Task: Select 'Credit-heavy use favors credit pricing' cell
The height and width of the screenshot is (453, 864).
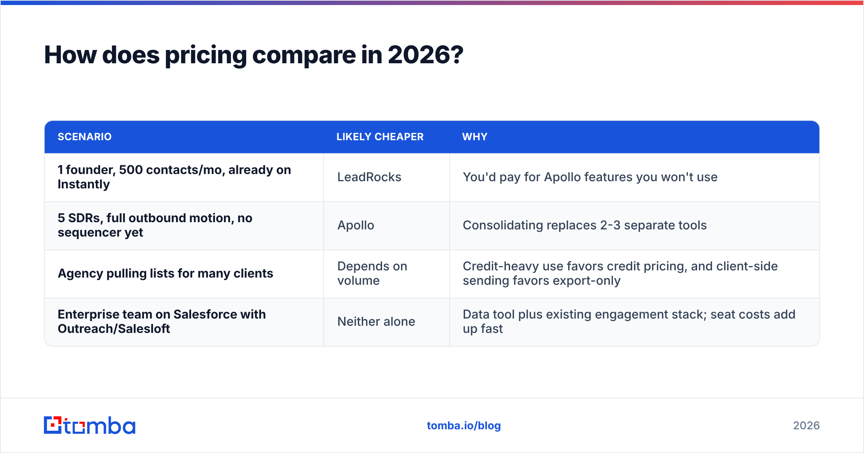Action: coord(635,274)
